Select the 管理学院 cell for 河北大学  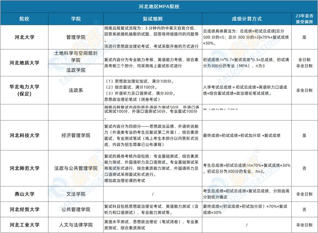[76, 37]
